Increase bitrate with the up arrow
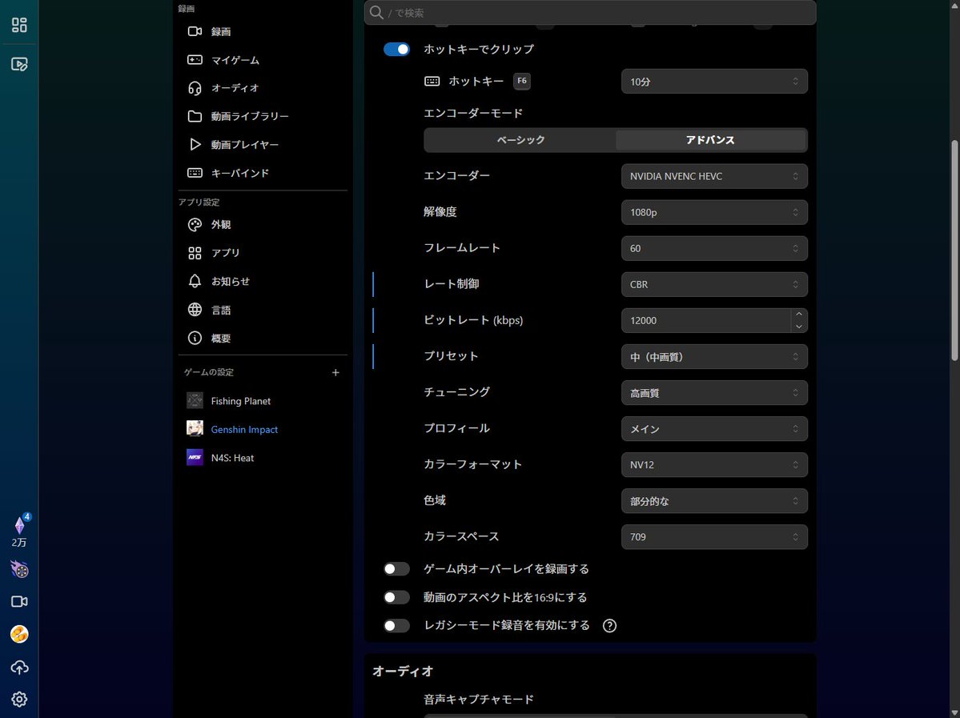Viewport: 960px width, 718px height. click(x=799, y=314)
